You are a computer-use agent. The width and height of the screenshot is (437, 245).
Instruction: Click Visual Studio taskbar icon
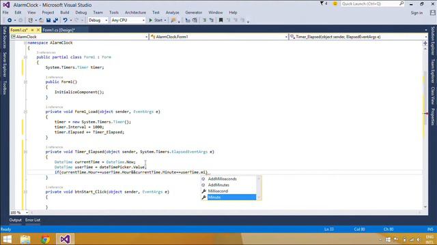point(66,239)
